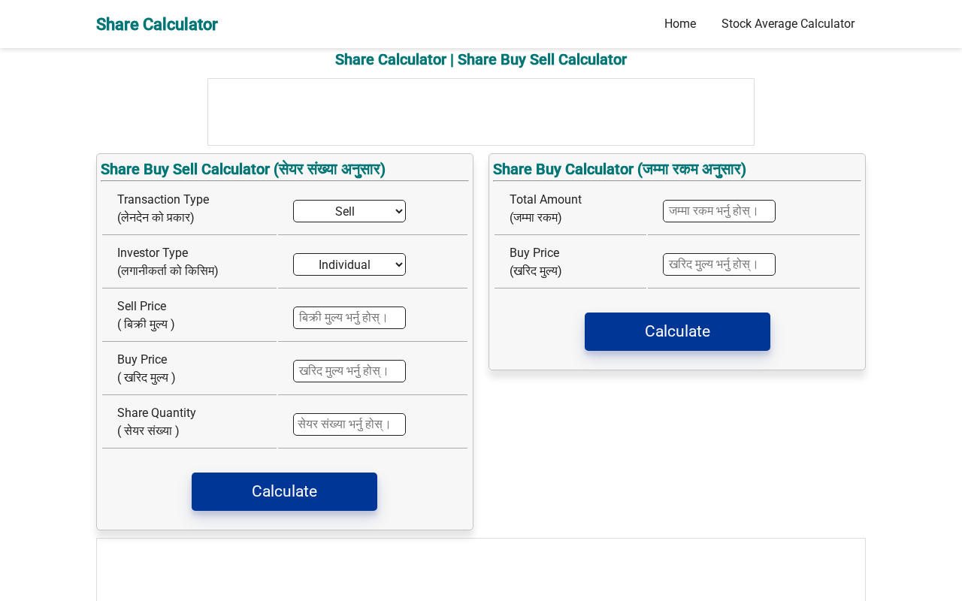
Task: Click the Share Buy Sell Calculator heading
Action: pyautogui.click(x=243, y=169)
